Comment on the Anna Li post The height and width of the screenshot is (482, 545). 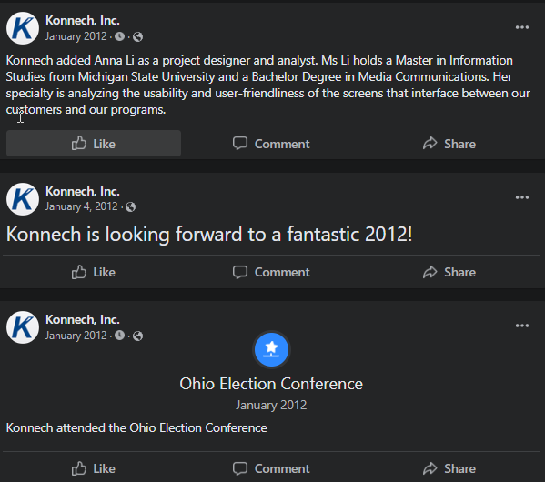tap(271, 144)
